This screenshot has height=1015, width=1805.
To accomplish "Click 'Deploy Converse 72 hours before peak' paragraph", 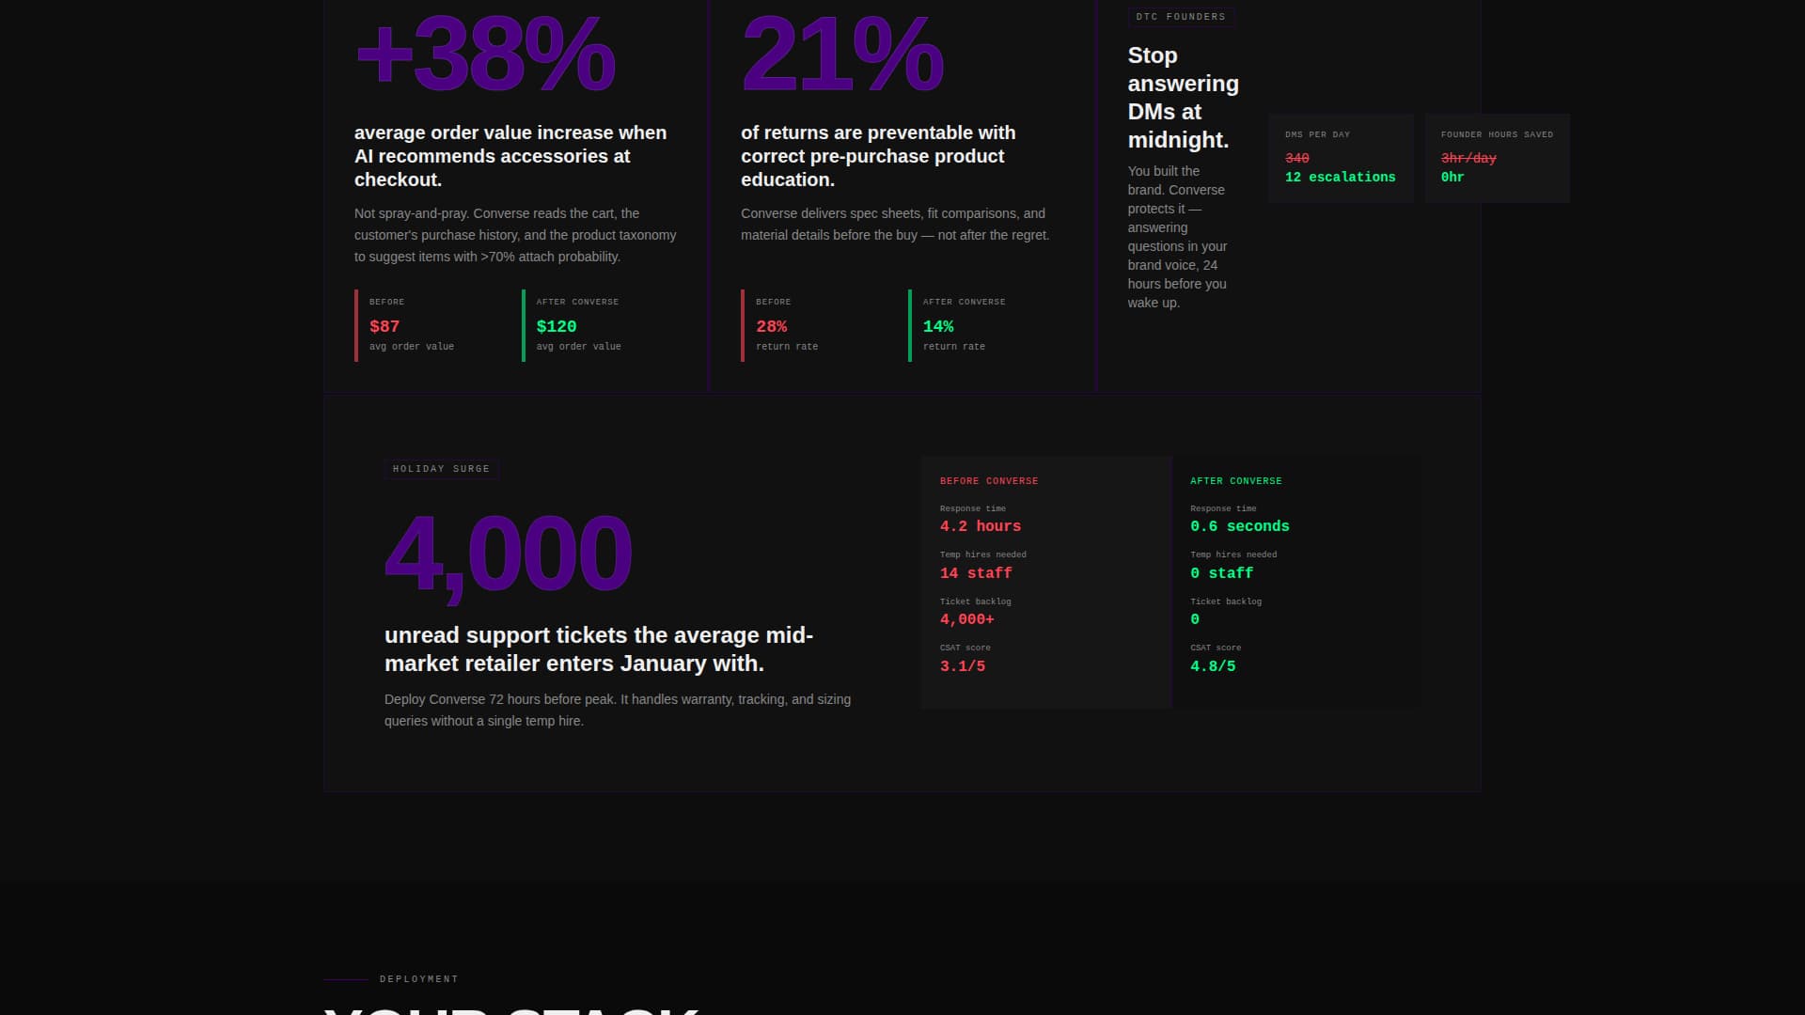I will point(618,710).
